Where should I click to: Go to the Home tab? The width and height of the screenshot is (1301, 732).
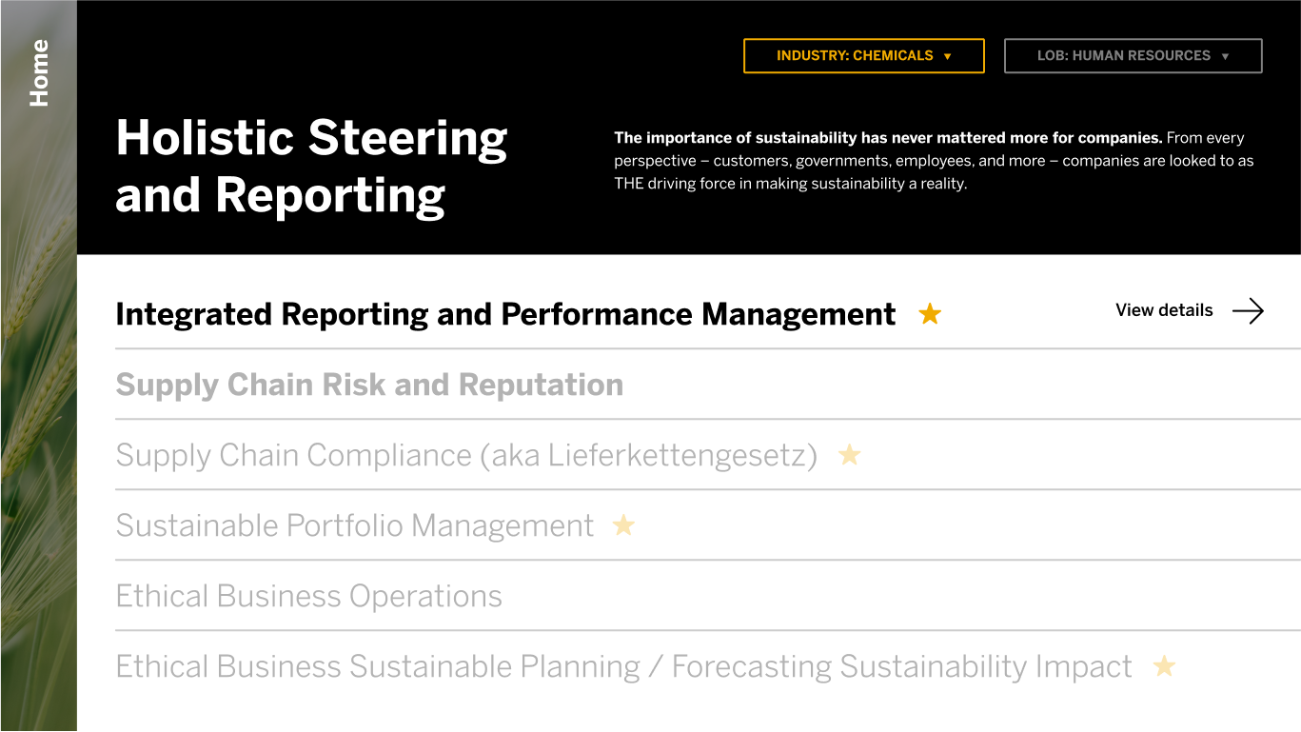39,72
